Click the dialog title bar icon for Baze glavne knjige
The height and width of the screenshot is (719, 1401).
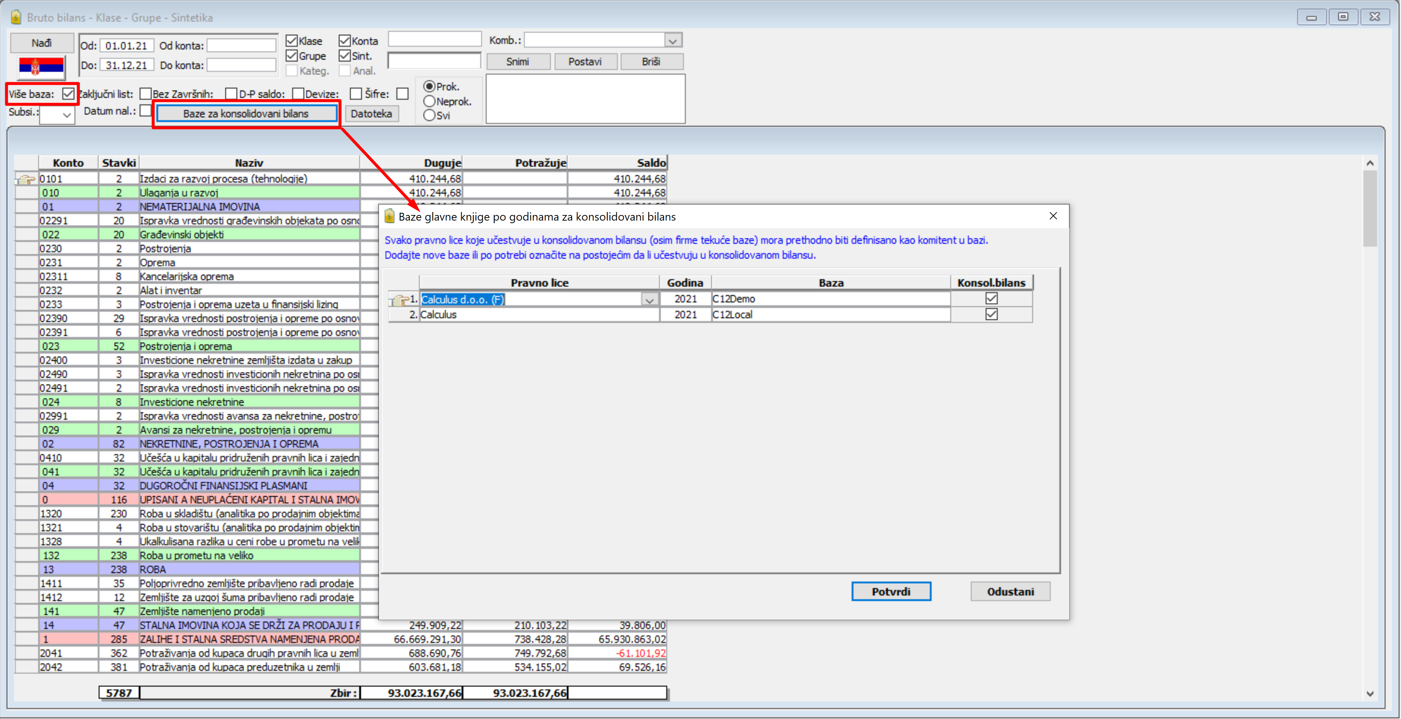(x=389, y=216)
